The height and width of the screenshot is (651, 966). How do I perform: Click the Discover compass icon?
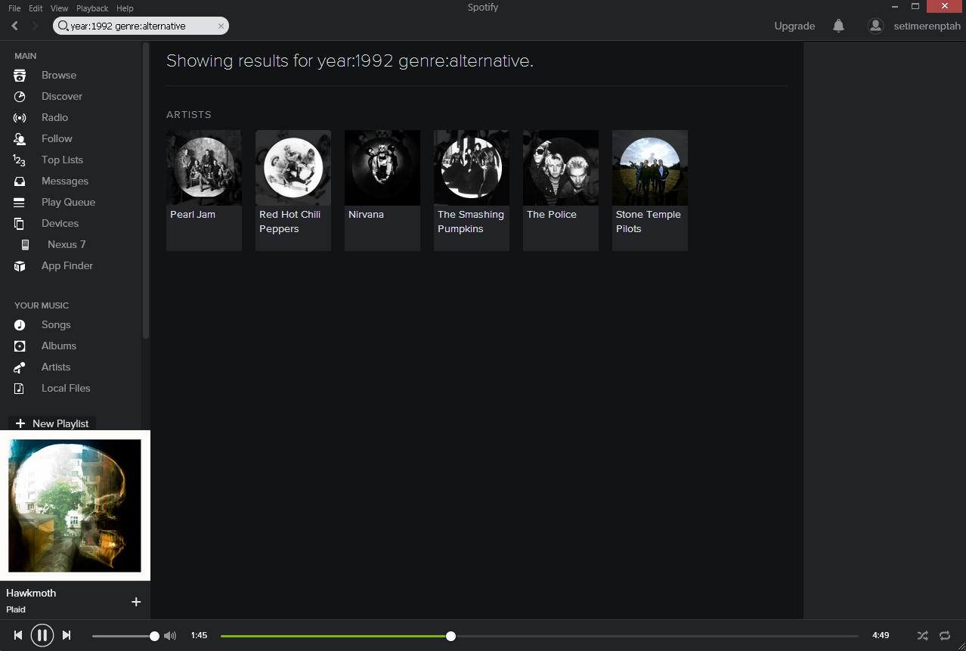click(x=20, y=97)
